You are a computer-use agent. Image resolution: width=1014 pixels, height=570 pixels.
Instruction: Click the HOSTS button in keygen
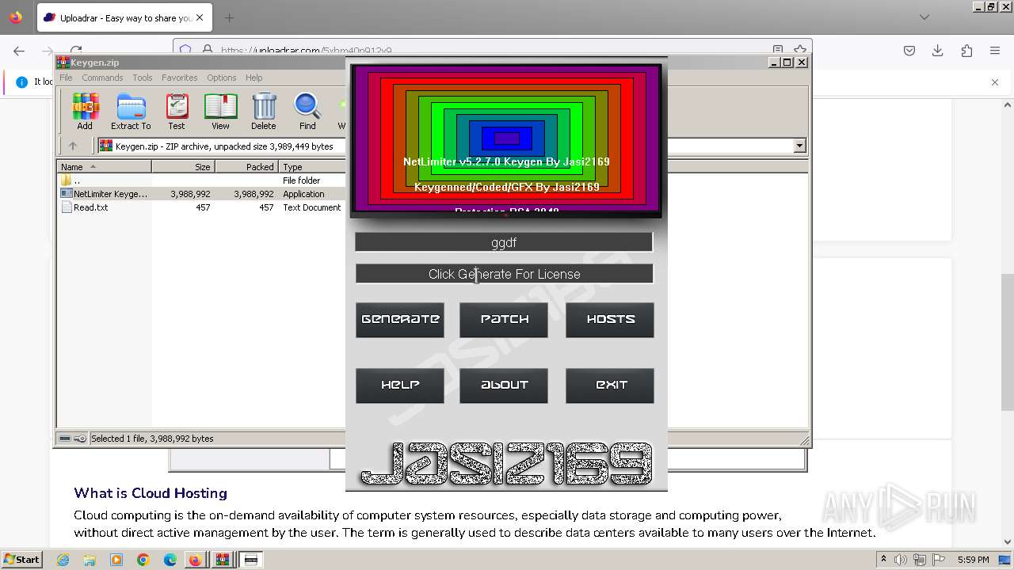click(610, 319)
